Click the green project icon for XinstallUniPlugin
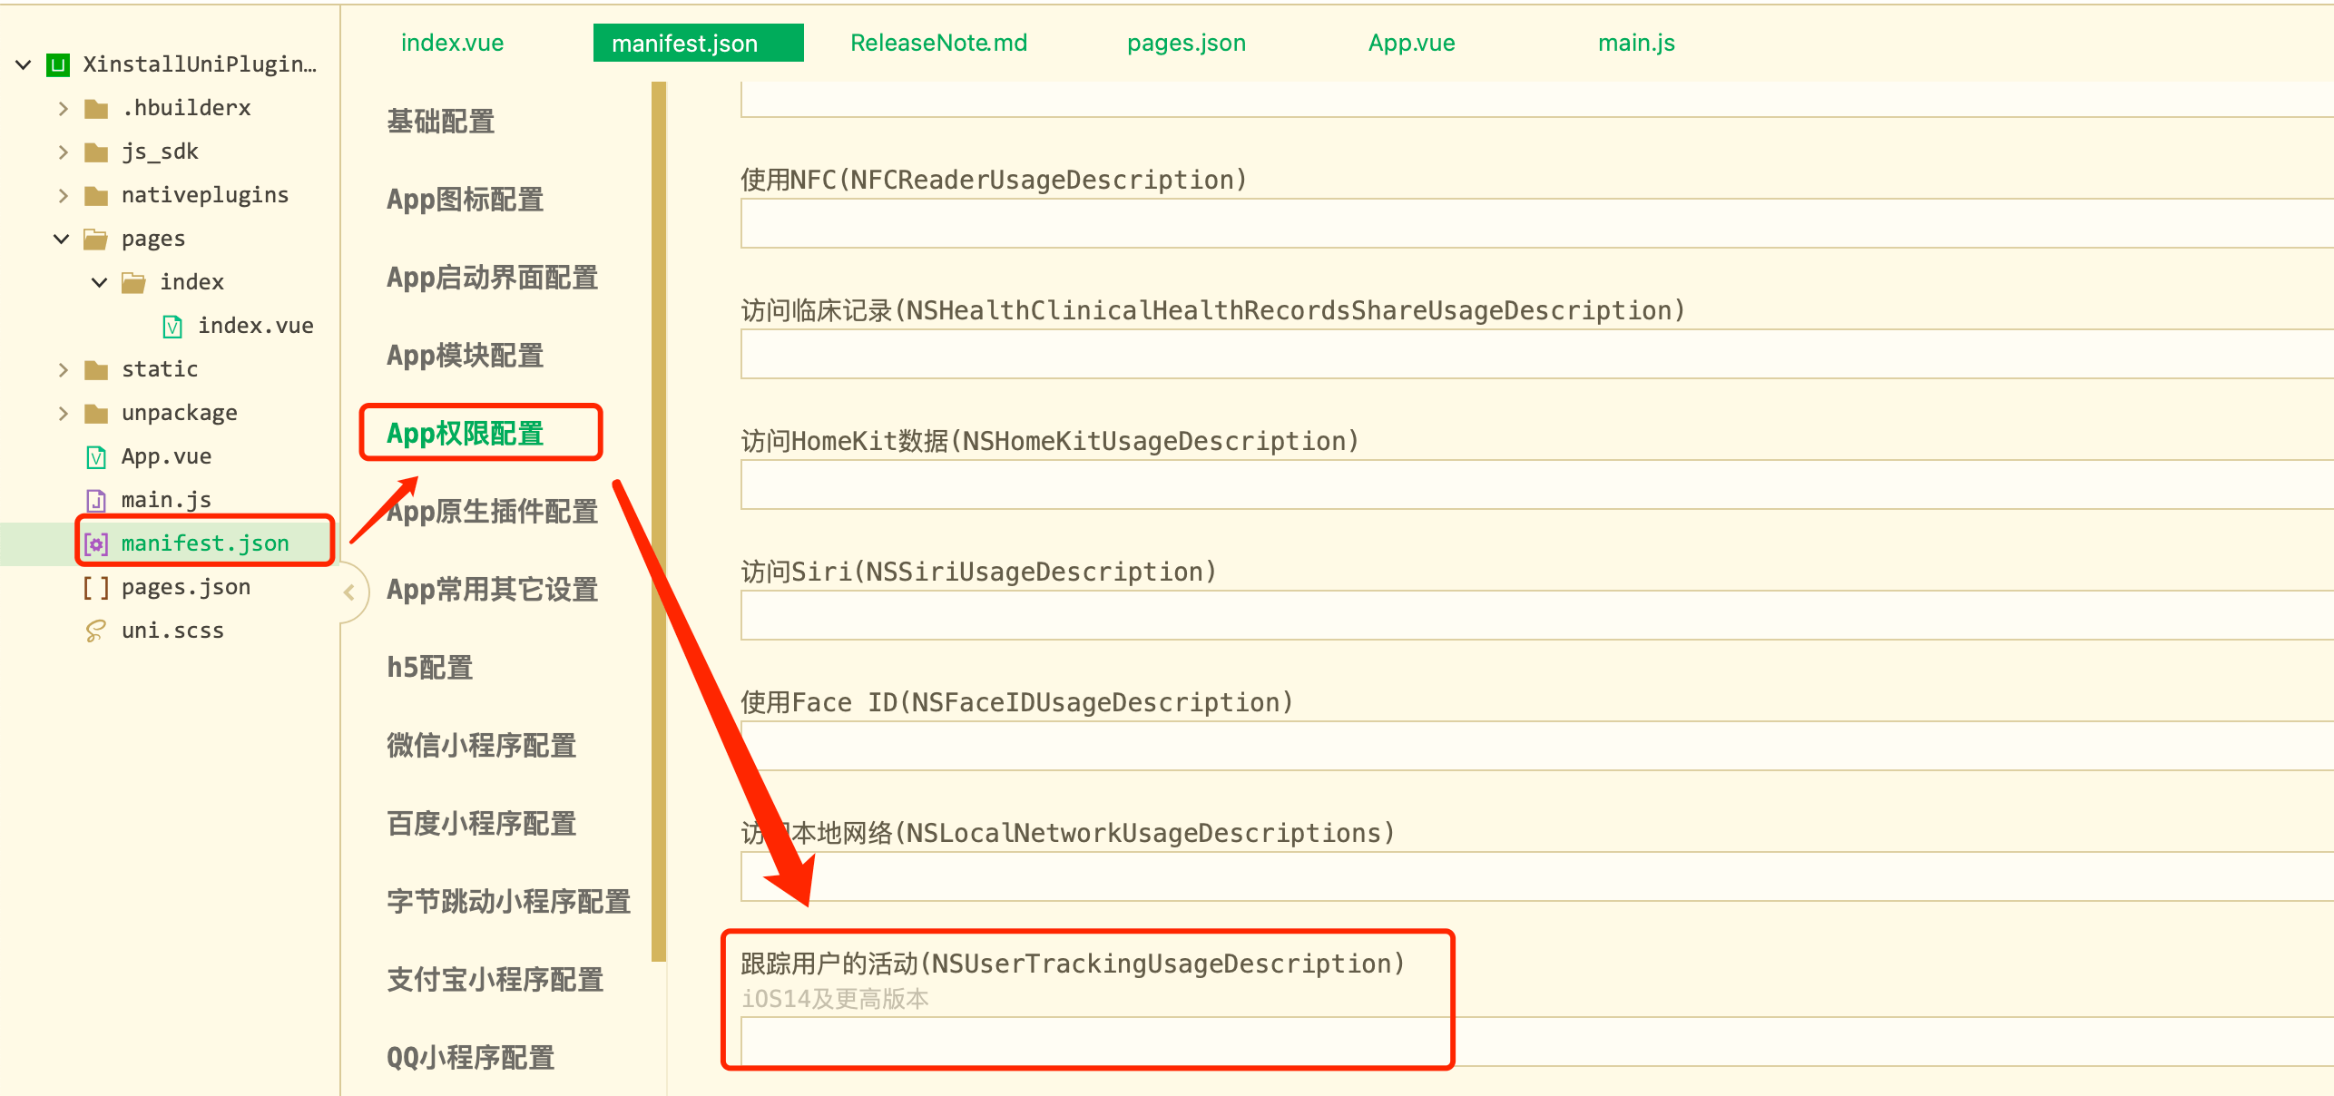The image size is (2334, 1096). [56, 64]
